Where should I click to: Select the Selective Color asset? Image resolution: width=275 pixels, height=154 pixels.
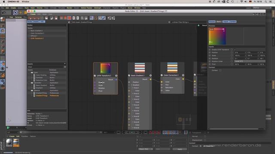coord(42,80)
